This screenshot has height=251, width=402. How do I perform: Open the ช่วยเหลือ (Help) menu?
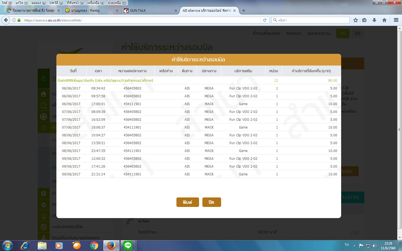[x=117, y=3]
